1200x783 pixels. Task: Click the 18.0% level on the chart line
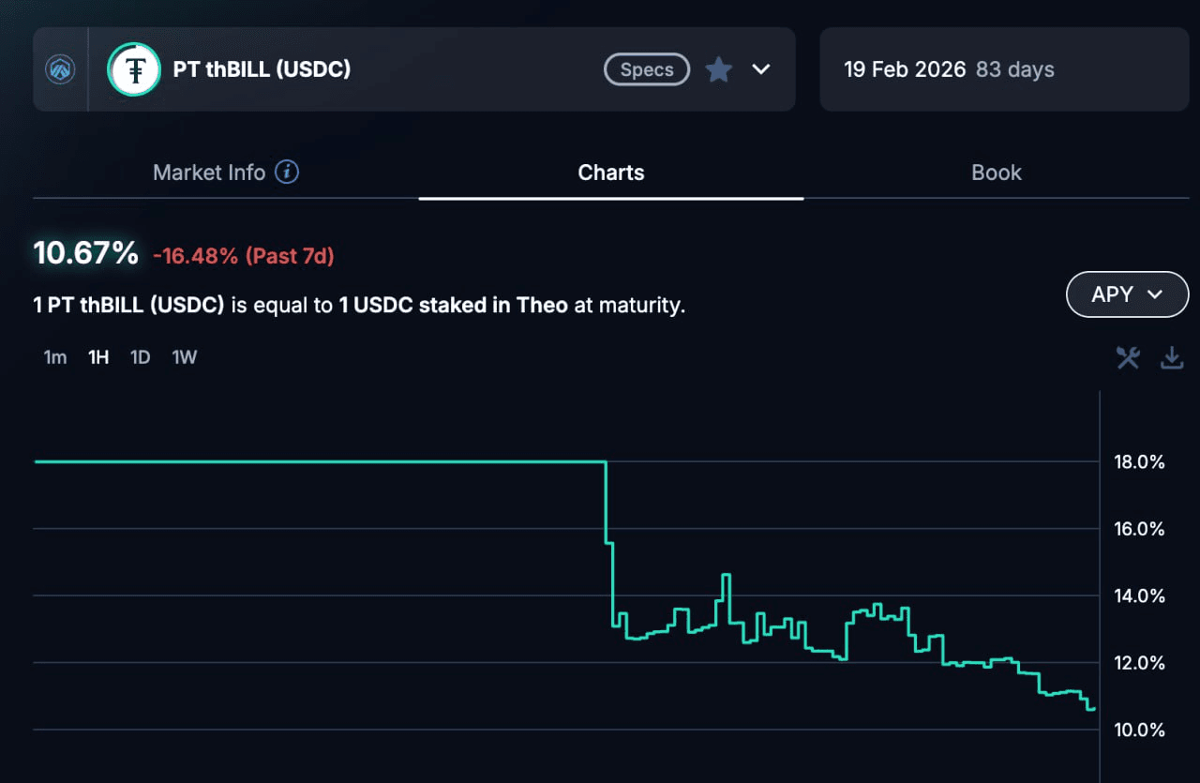tap(319, 461)
